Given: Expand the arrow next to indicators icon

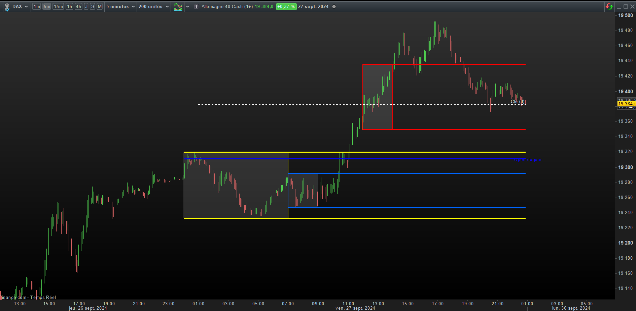Looking at the screenshot, I should (x=187, y=6).
